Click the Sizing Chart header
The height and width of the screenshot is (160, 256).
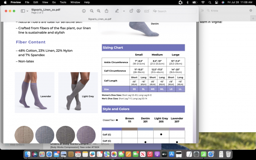(143, 47)
